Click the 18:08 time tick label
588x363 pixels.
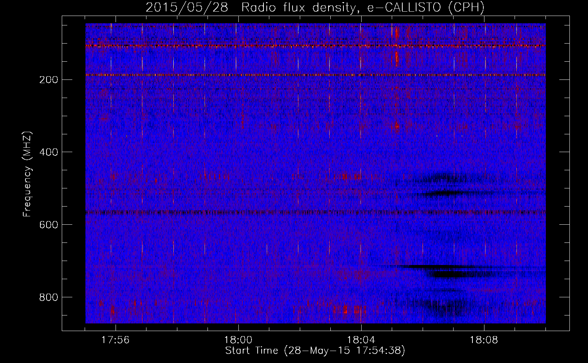point(484,340)
